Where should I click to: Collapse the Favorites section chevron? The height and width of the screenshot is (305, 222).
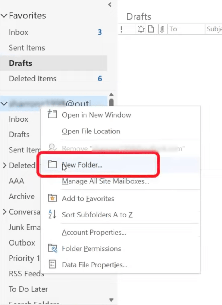[4, 16]
